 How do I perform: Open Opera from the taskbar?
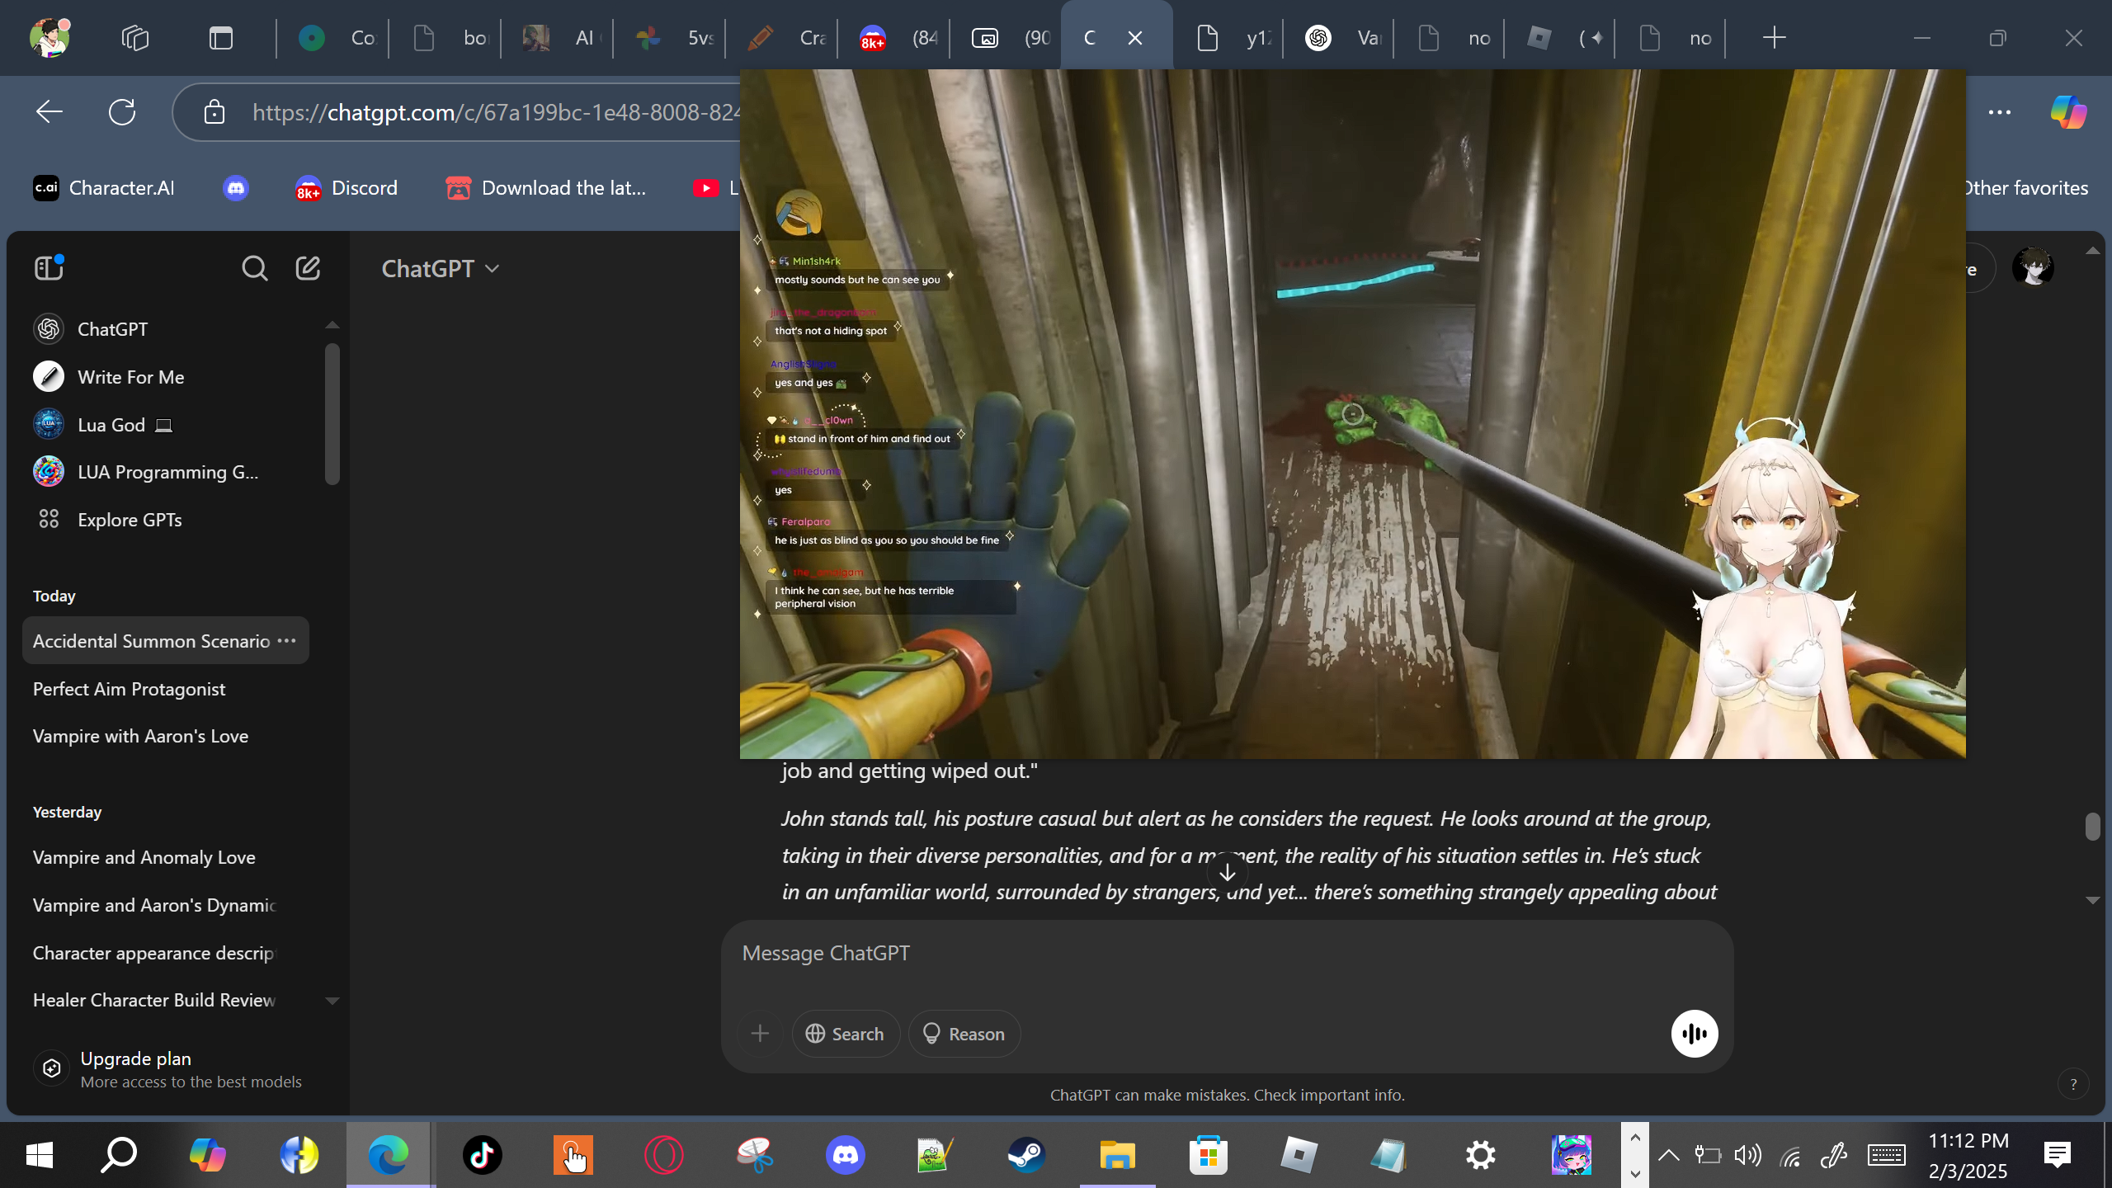[x=663, y=1155]
